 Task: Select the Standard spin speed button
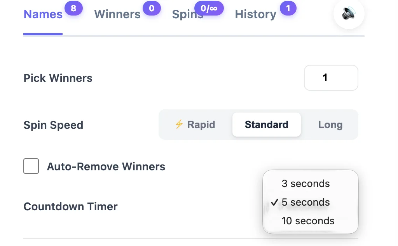click(x=266, y=125)
